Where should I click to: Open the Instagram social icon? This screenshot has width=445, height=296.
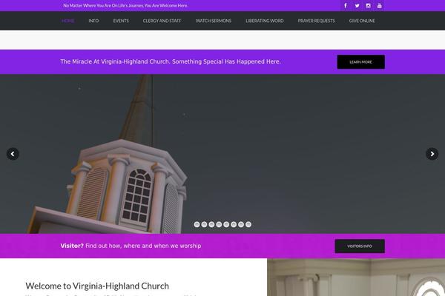point(368,5)
